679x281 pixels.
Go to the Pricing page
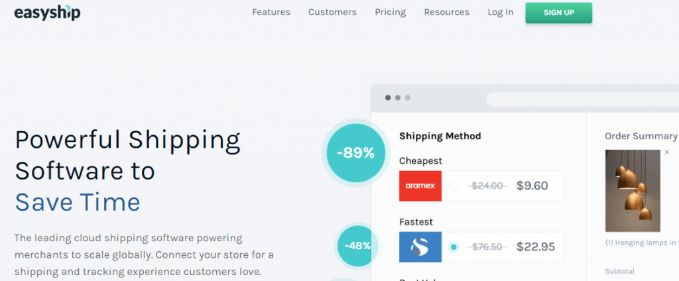(390, 13)
